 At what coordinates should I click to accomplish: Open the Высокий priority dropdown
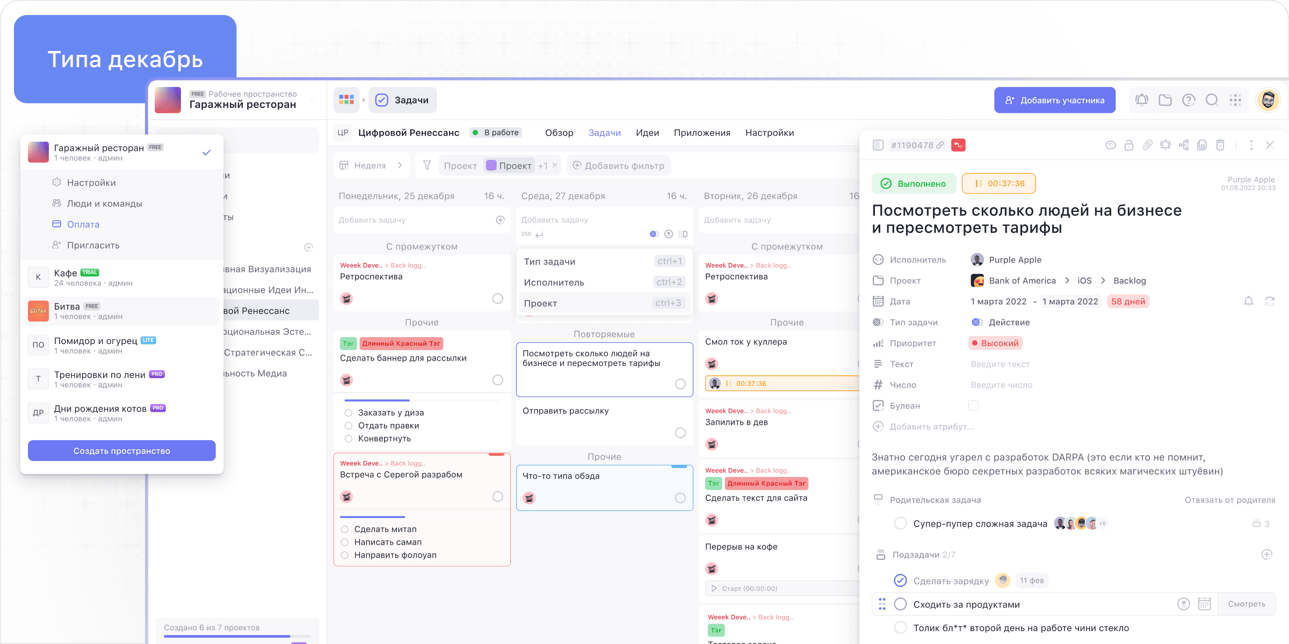pyautogui.click(x=995, y=343)
